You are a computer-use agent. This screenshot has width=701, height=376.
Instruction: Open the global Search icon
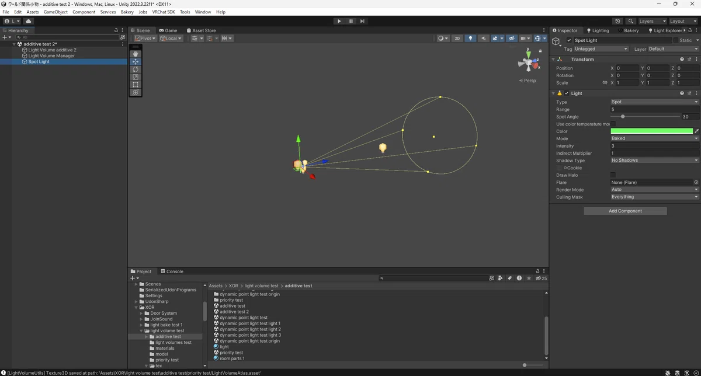click(631, 21)
